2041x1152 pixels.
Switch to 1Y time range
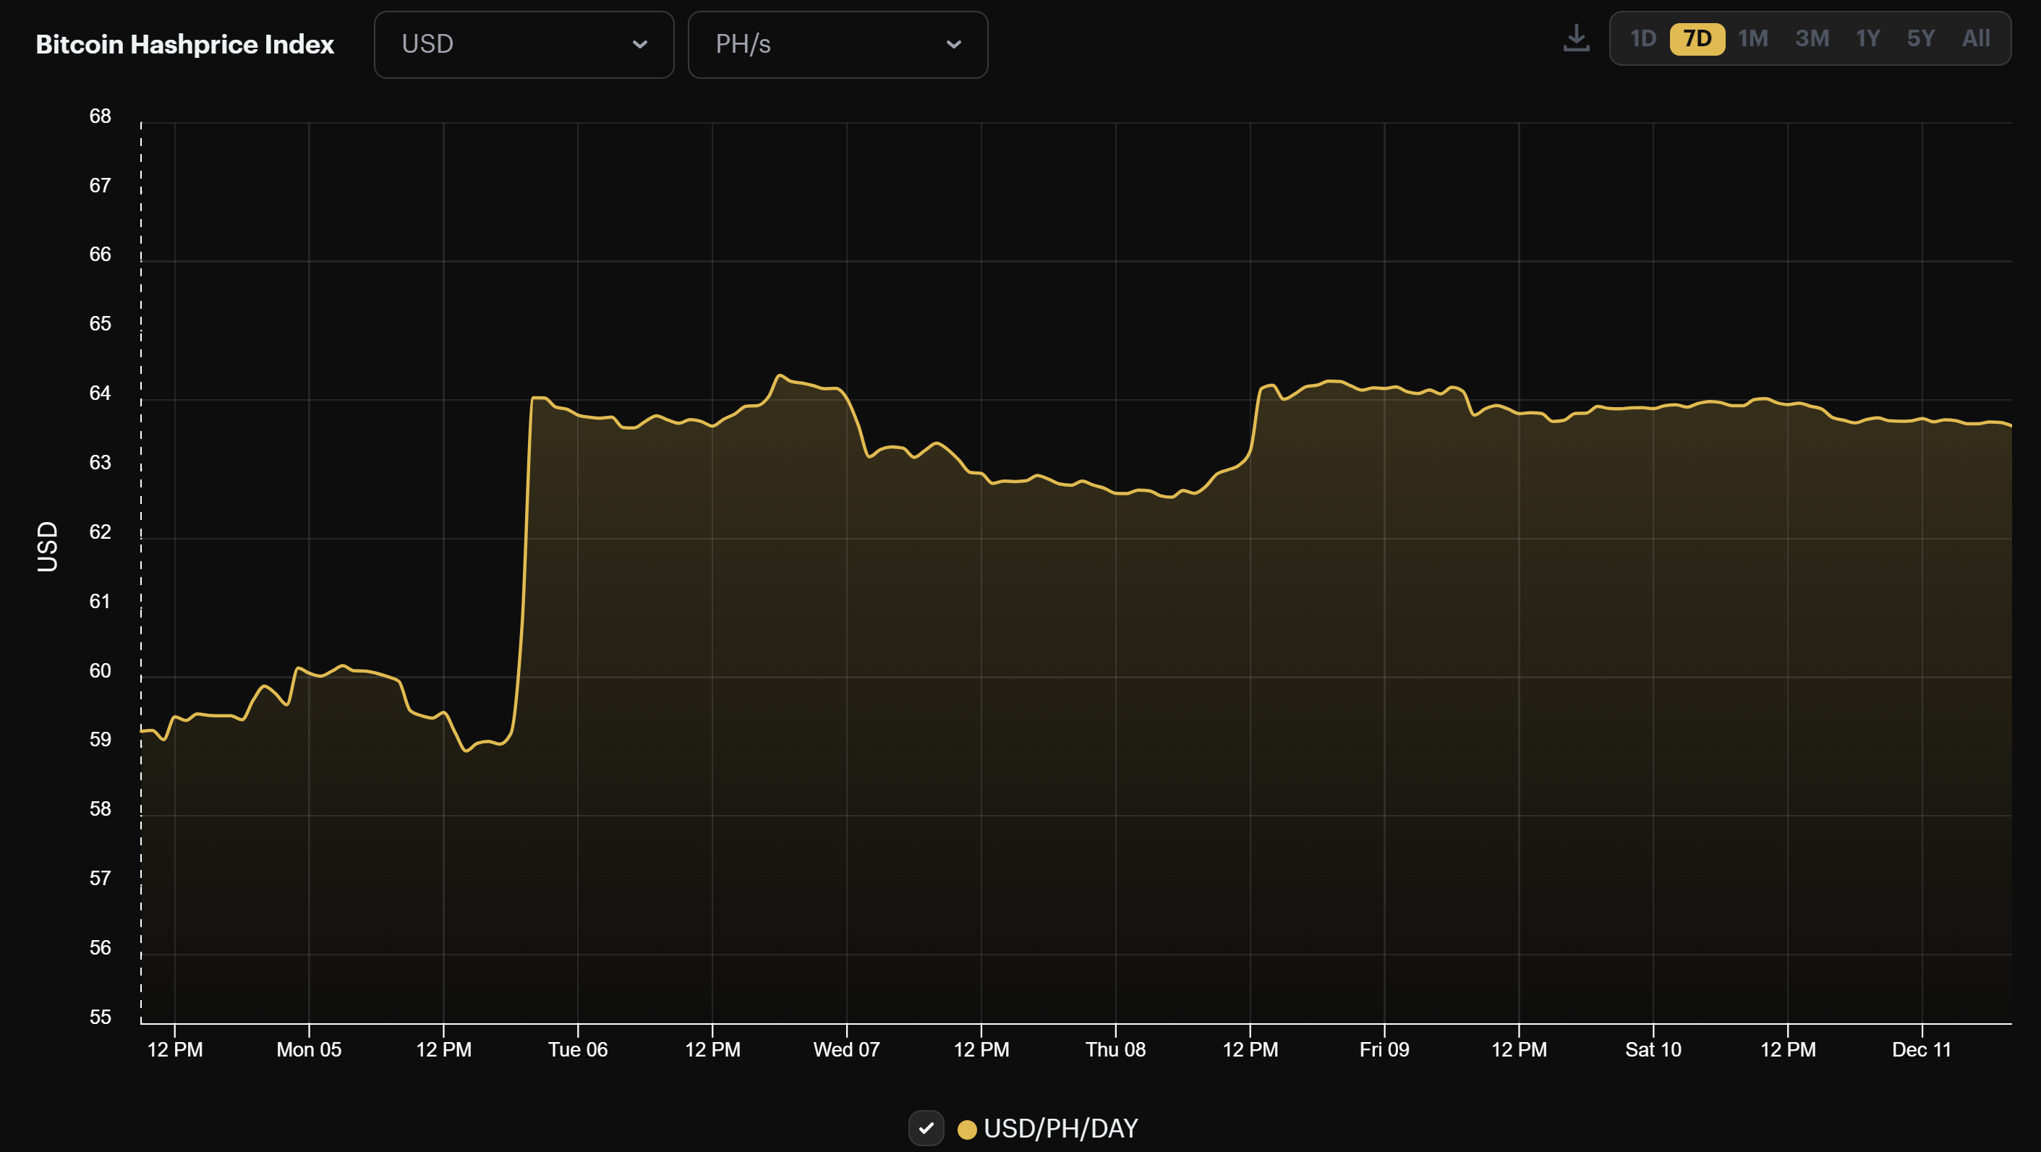(1867, 39)
